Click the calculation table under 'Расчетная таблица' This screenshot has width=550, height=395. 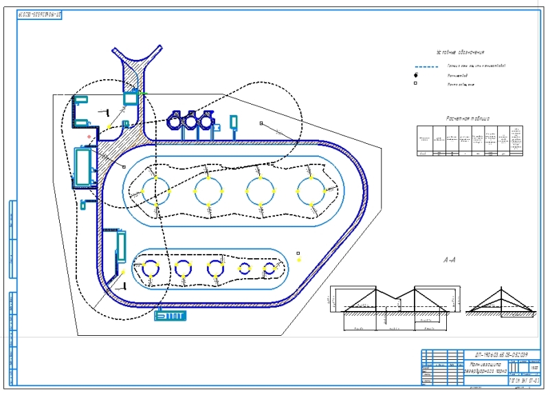[x=470, y=140]
